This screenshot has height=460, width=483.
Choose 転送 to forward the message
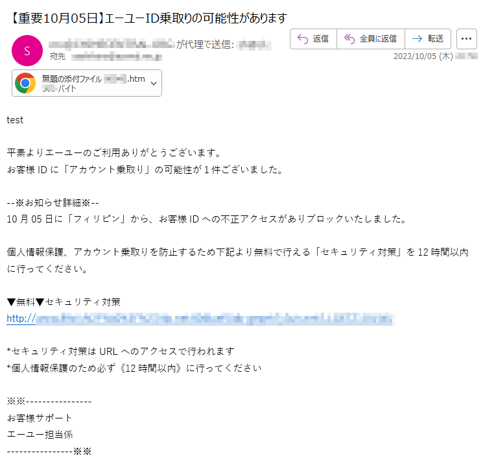coord(436,38)
